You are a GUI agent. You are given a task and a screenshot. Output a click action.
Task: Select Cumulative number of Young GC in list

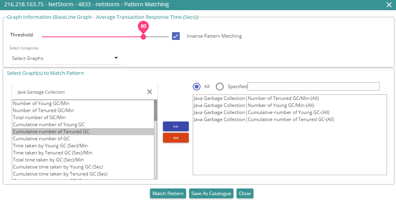tap(83, 125)
